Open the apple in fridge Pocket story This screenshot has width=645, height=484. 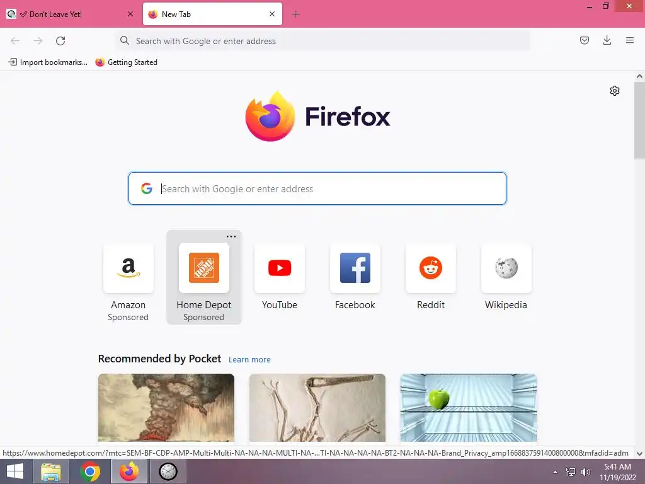(x=468, y=408)
